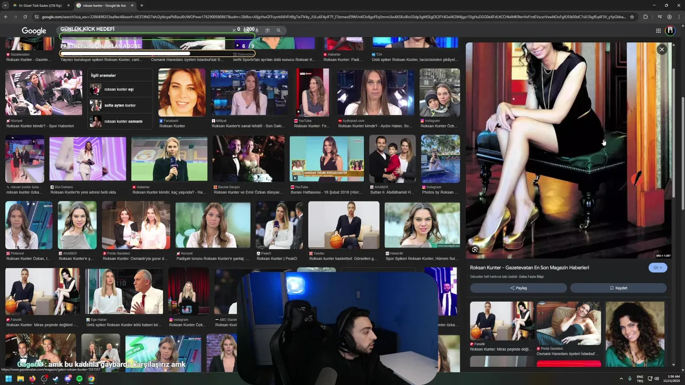Open File Explorer from taskbar
The height and width of the screenshot is (385, 685).
(20, 379)
